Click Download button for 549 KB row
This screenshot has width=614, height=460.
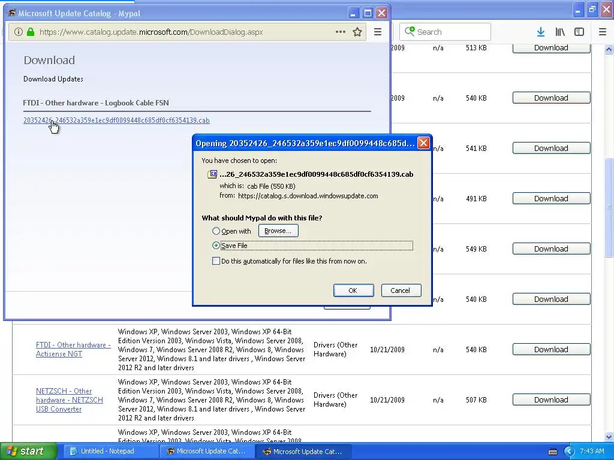(552, 249)
